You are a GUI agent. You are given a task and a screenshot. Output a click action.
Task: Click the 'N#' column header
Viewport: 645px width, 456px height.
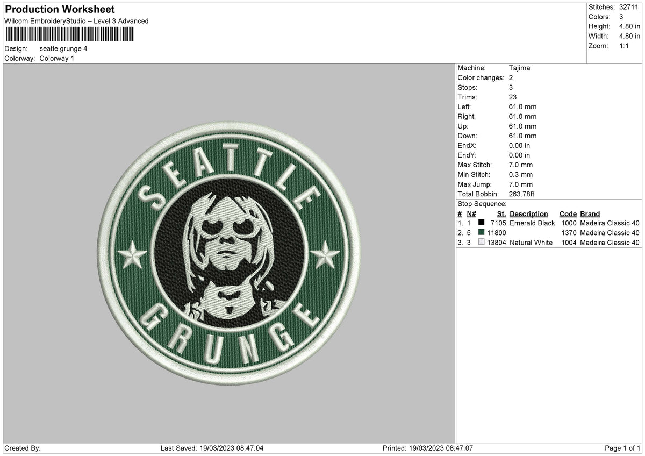click(471, 213)
